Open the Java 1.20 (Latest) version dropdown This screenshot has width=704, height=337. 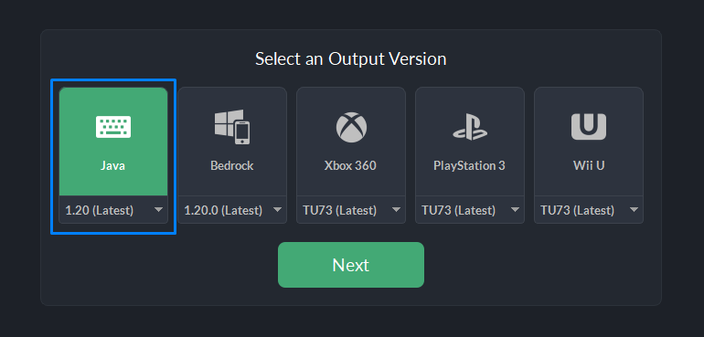(x=113, y=209)
